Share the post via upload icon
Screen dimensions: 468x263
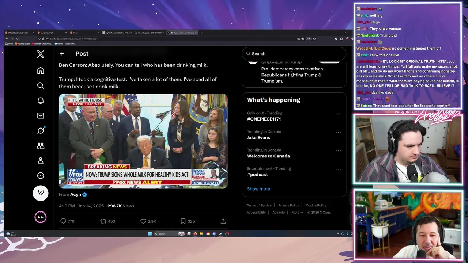click(x=223, y=221)
